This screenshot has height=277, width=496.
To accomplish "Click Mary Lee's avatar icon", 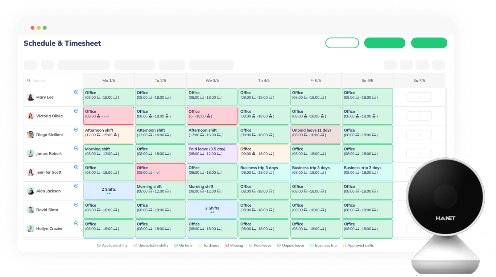I will (x=31, y=97).
